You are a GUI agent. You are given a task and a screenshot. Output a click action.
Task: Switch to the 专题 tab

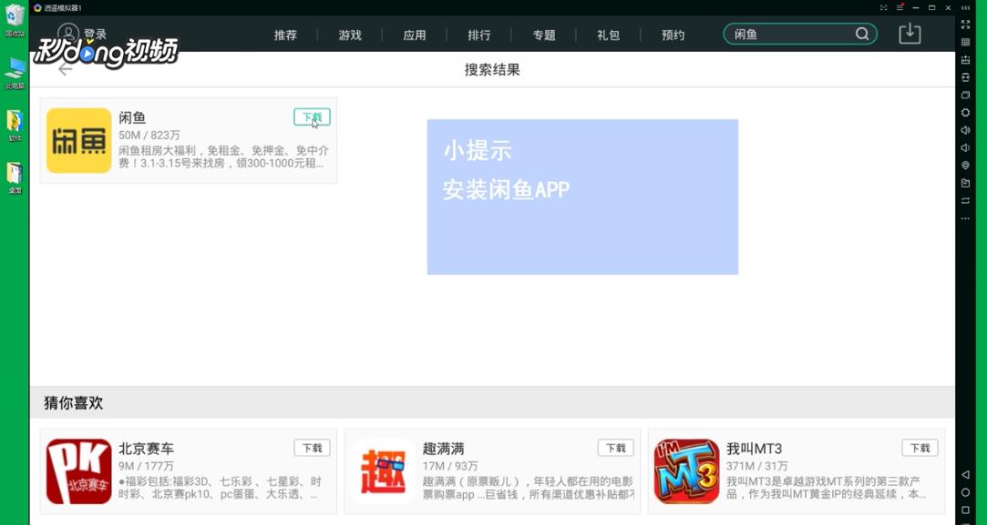click(544, 35)
